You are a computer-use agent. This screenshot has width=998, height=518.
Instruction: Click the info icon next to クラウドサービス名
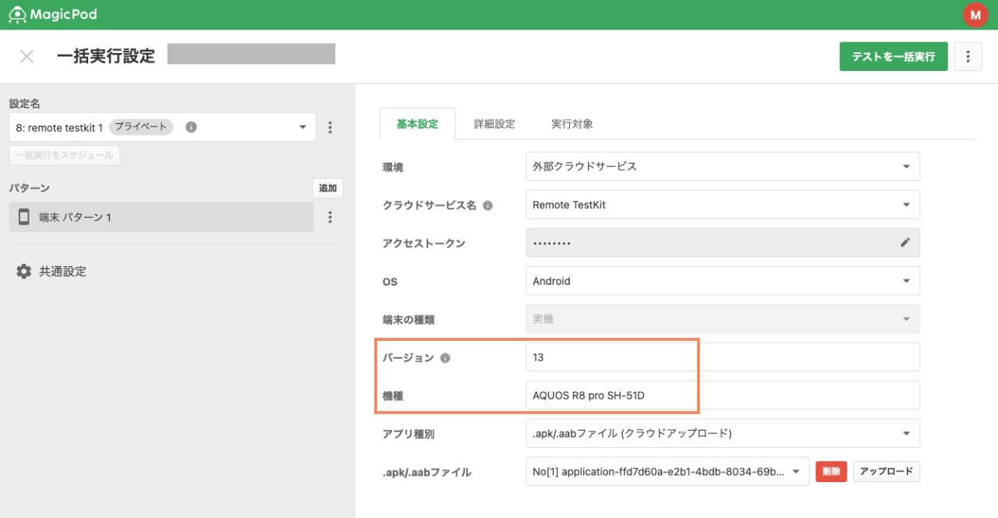click(487, 204)
